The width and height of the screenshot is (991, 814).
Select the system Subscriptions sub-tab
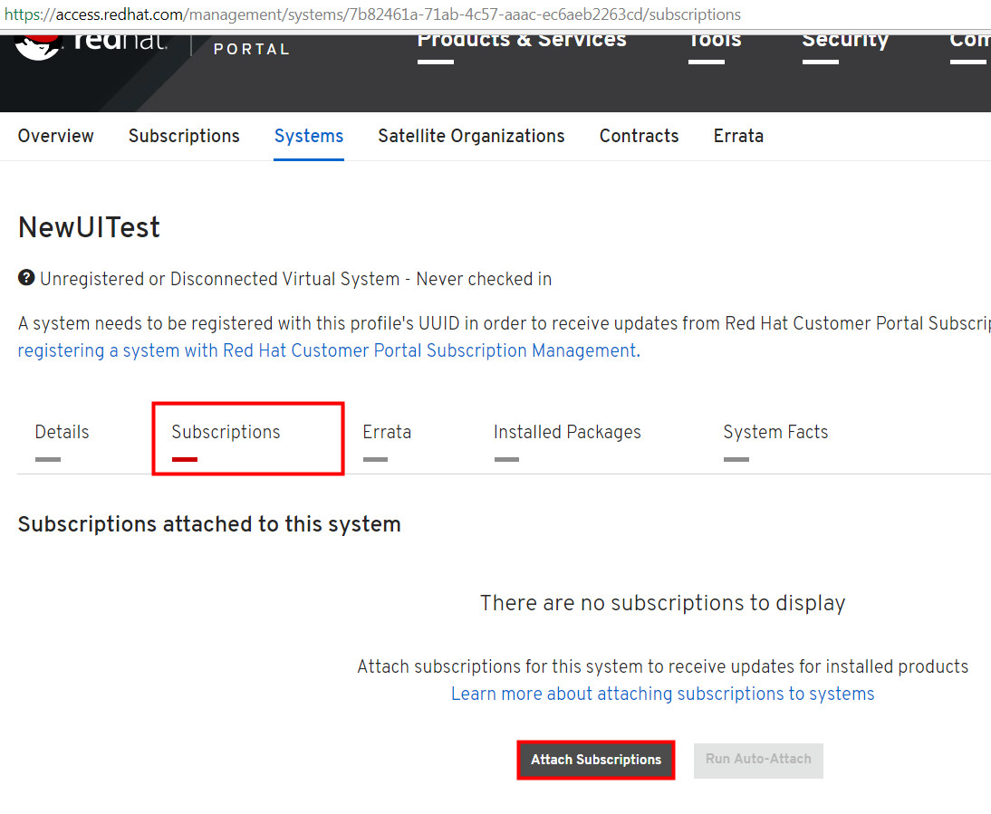click(226, 433)
